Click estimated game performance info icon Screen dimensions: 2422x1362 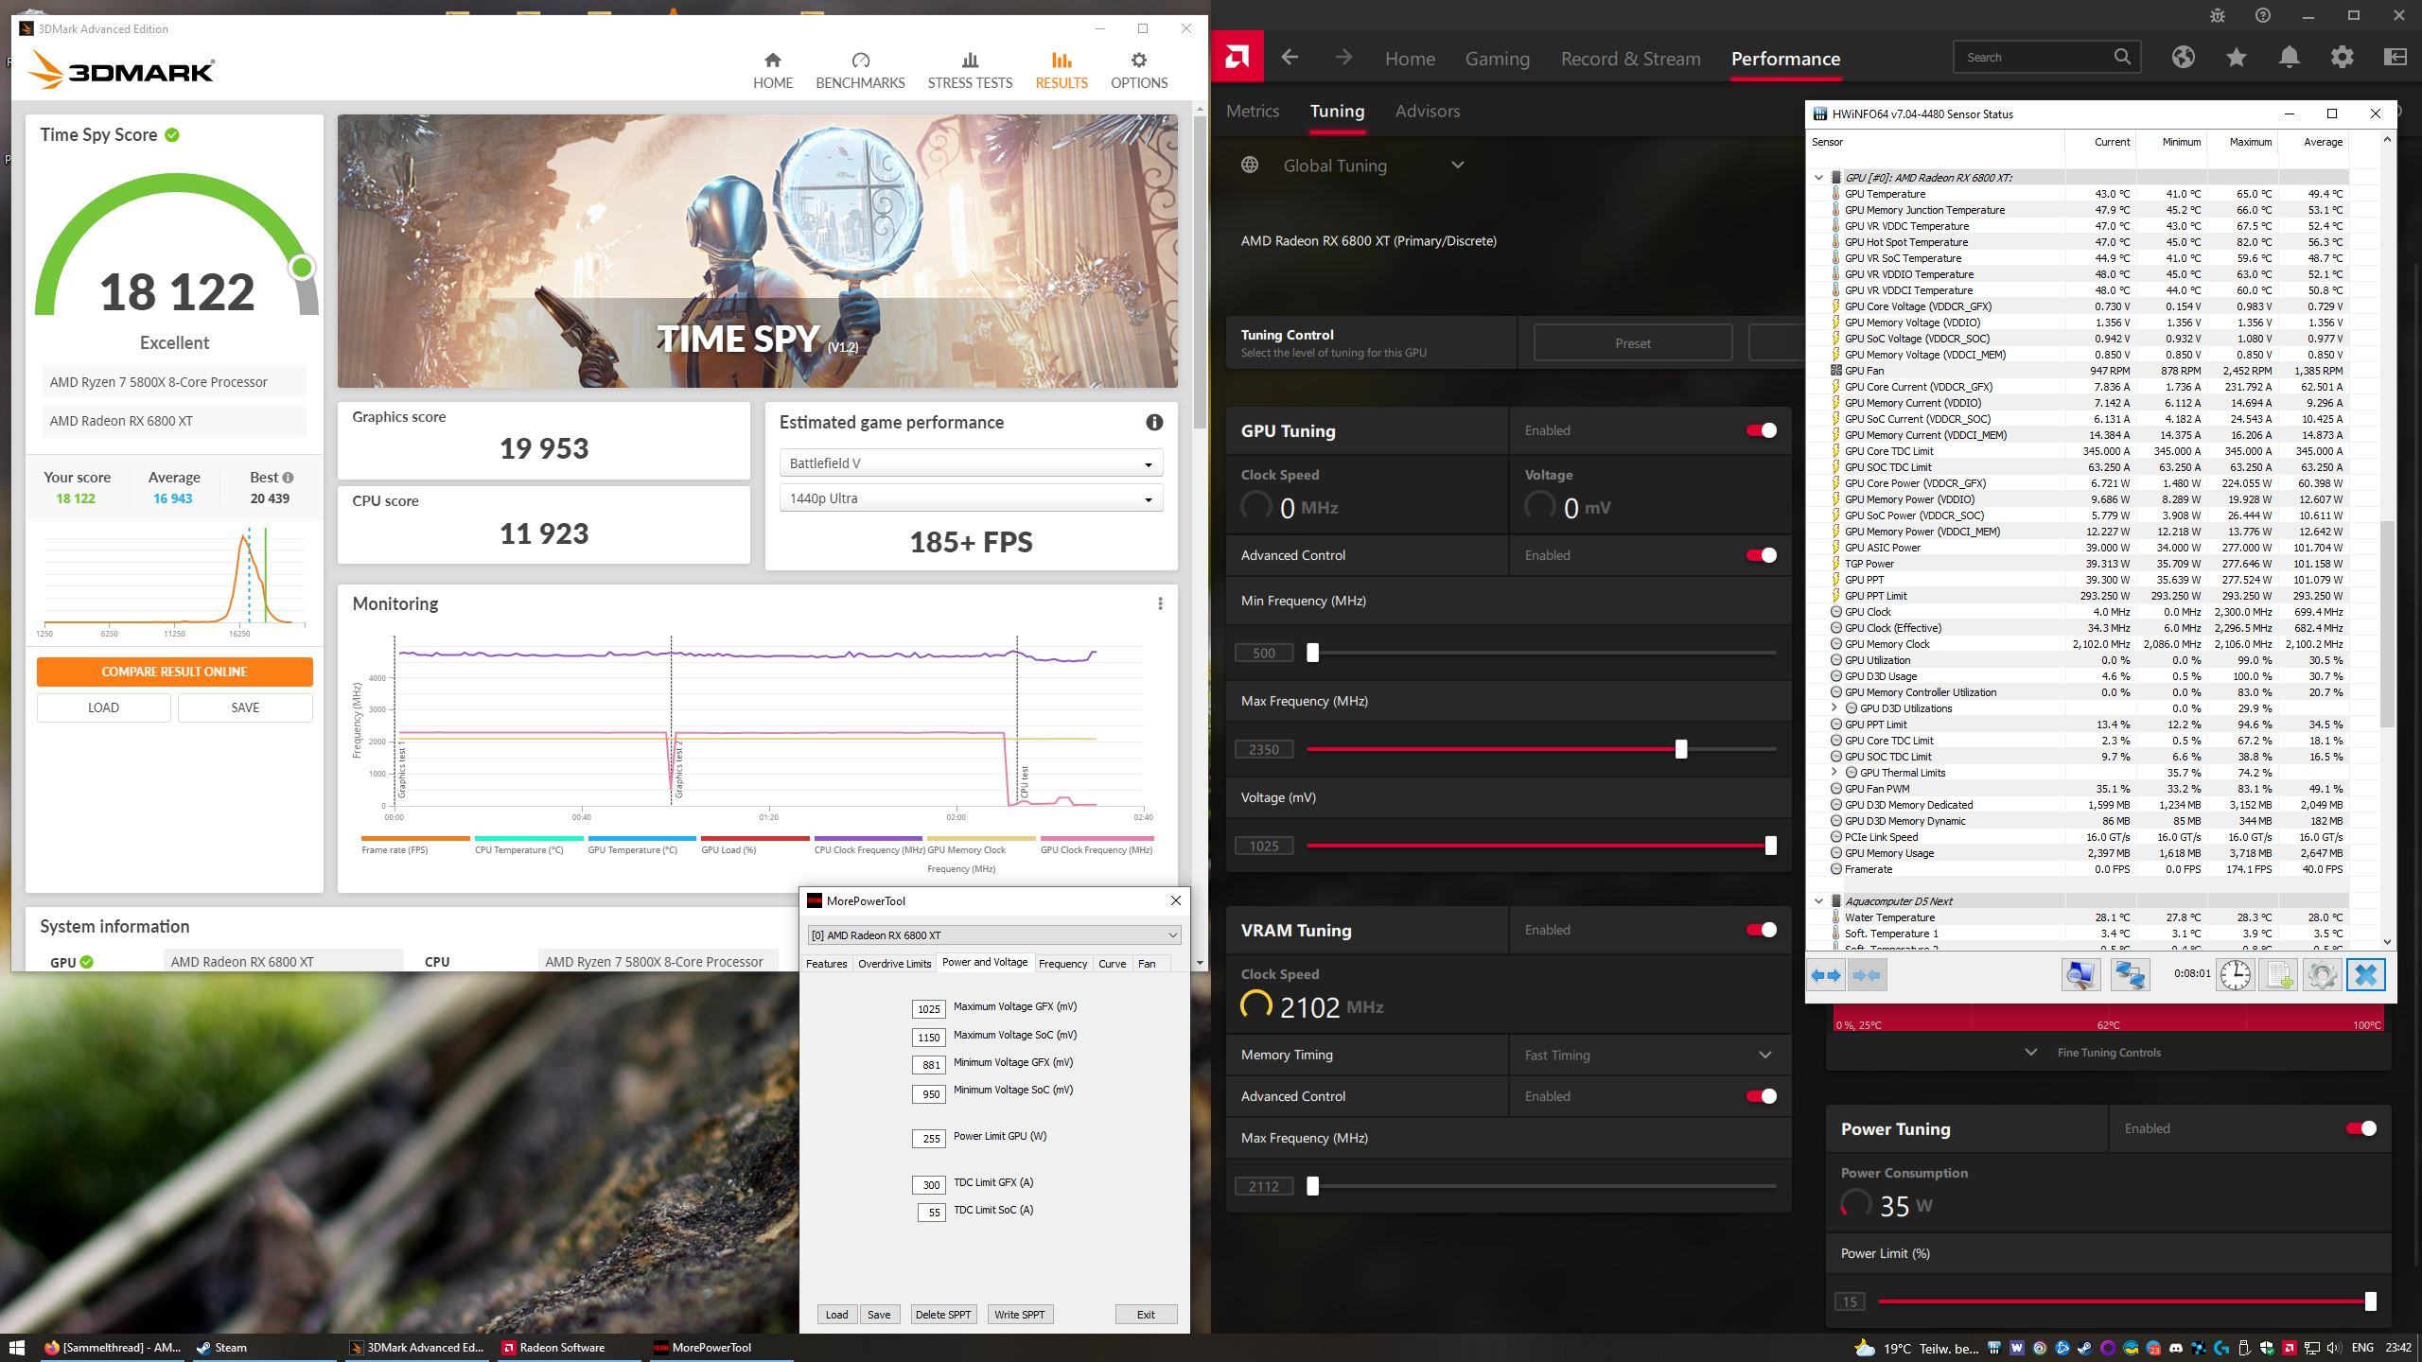pyautogui.click(x=1153, y=423)
